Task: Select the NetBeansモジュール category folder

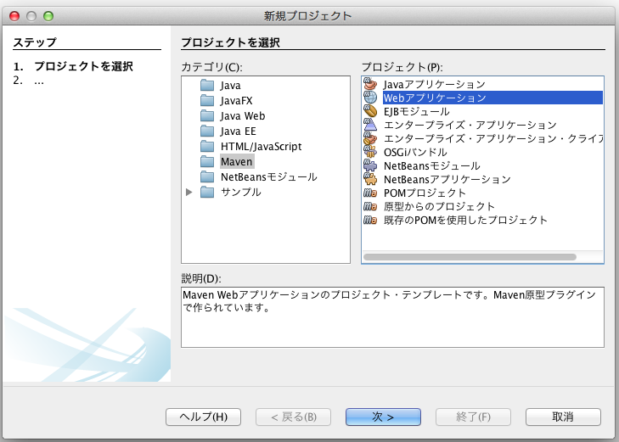Action: [268, 177]
